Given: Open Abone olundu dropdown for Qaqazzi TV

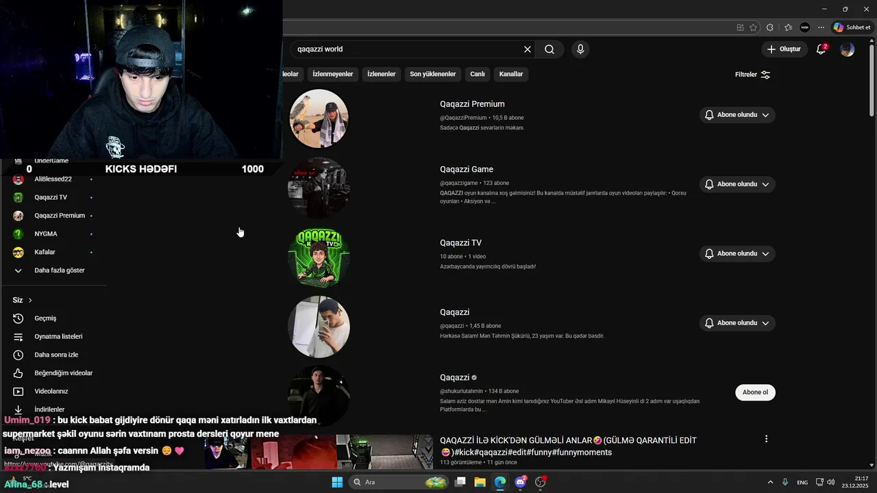Looking at the screenshot, I should click(737, 253).
